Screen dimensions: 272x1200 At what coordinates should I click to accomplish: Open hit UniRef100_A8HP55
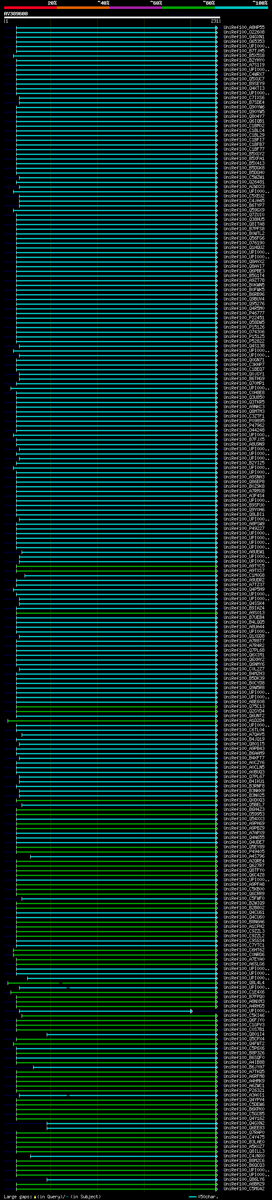(244, 28)
